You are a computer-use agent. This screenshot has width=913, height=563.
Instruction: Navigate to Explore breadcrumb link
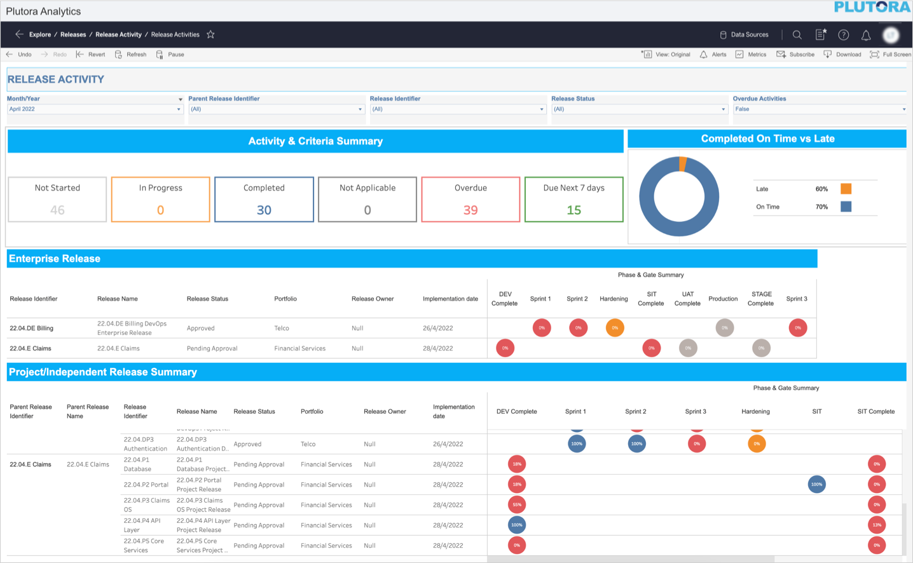click(x=40, y=35)
